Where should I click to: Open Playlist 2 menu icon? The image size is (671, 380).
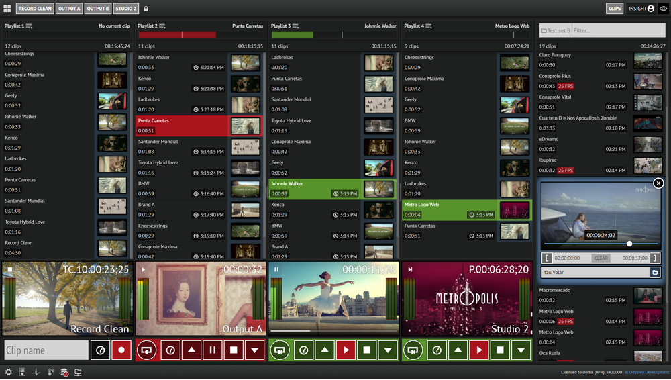(x=162, y=26)
